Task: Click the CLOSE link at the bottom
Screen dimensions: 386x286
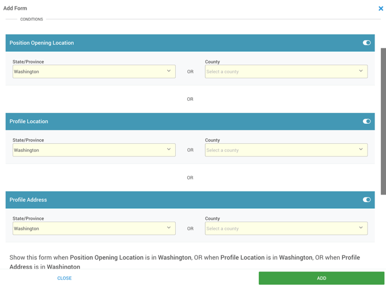Action: click(x=65, y=278)
